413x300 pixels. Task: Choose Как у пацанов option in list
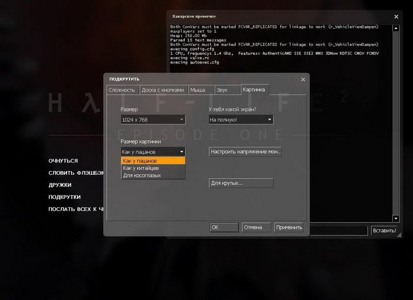(153, 161)
